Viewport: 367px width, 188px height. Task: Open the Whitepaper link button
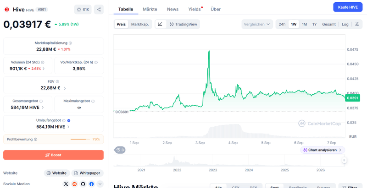(87, 173)
